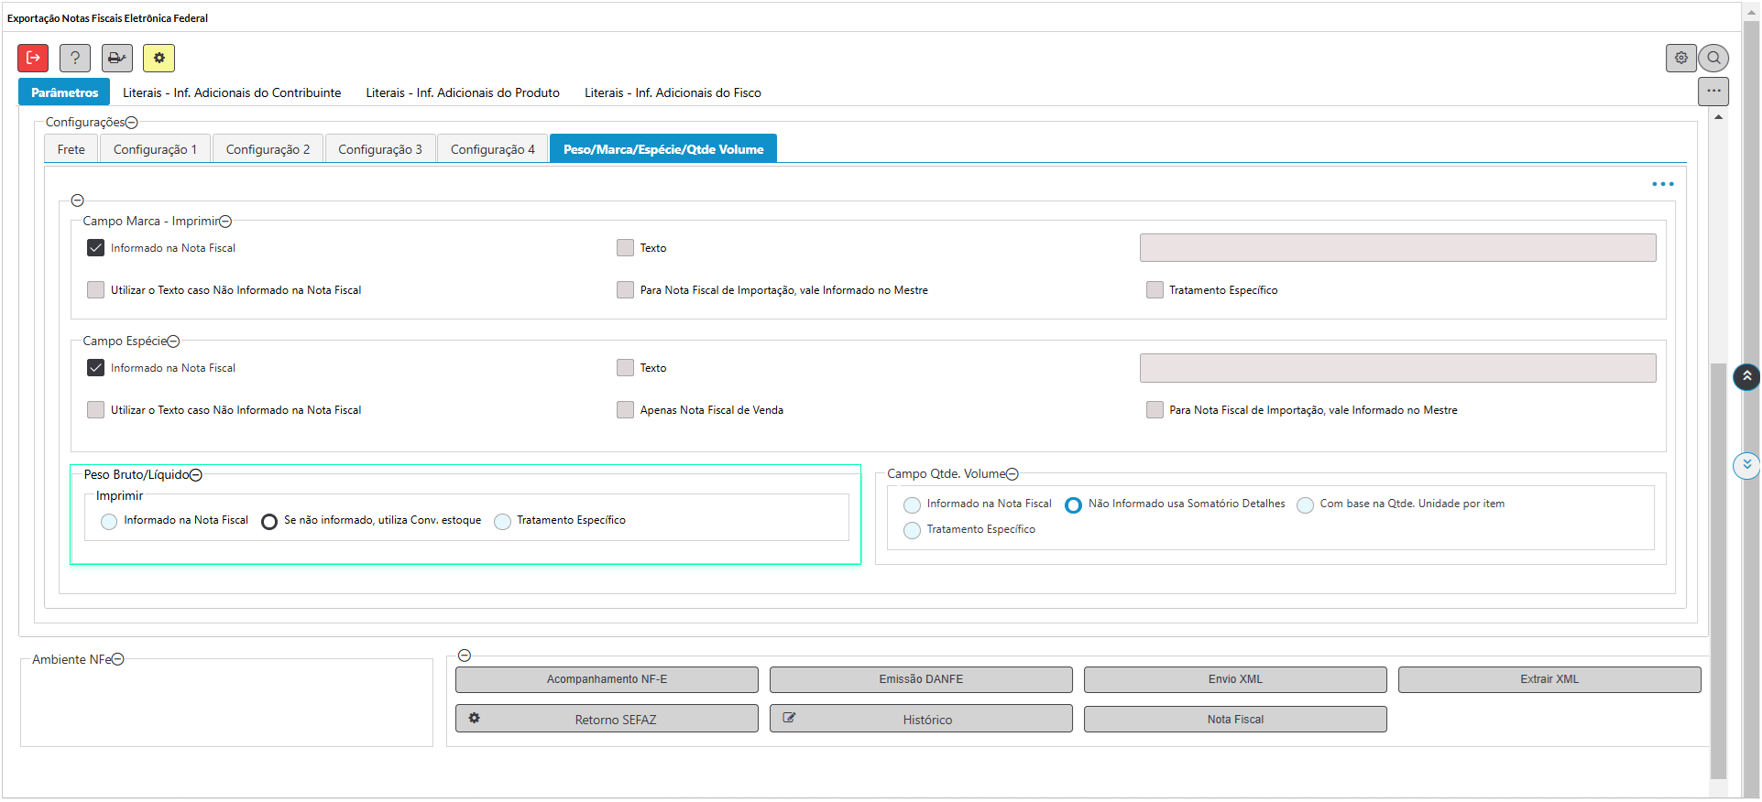Screen dimensions: 1762x802
Task: Click the Campo Marca text input field
Action: click(x=1397, y=248)
